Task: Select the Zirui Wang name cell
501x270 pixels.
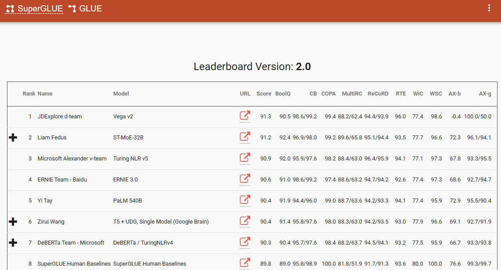Action: click(x=51, y=221)
